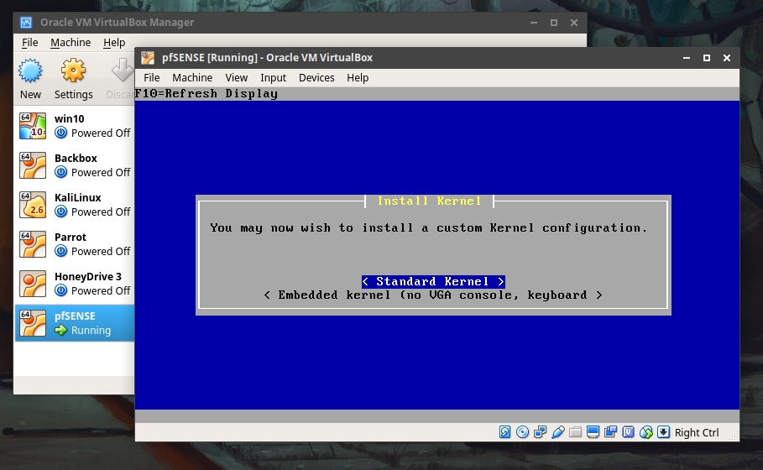This screenshot has width=763, height=470.
Task: Click the CPU virtualization chip status icon
Action: click(x=628, y=432)
